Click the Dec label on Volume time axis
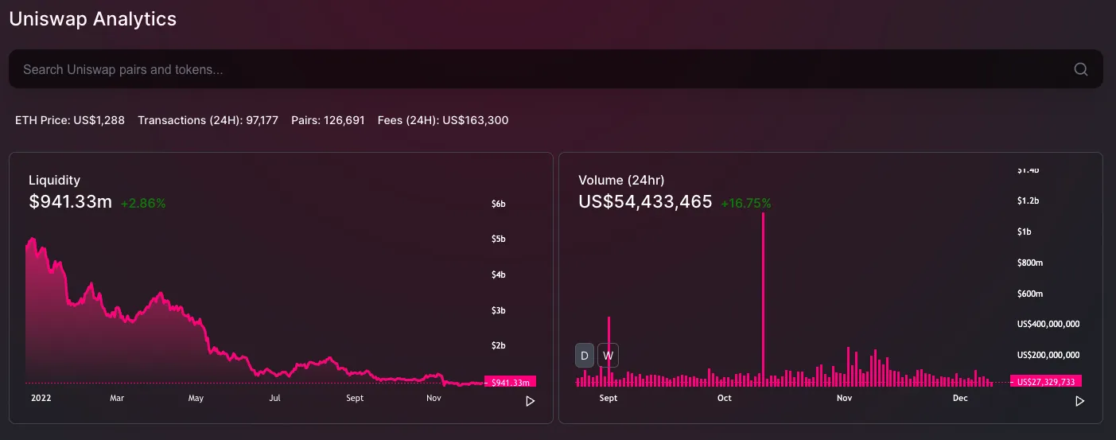 [960, 398]
